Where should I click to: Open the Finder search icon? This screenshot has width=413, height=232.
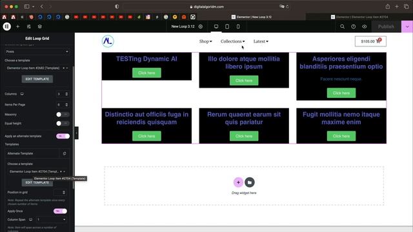pos(342,26)
